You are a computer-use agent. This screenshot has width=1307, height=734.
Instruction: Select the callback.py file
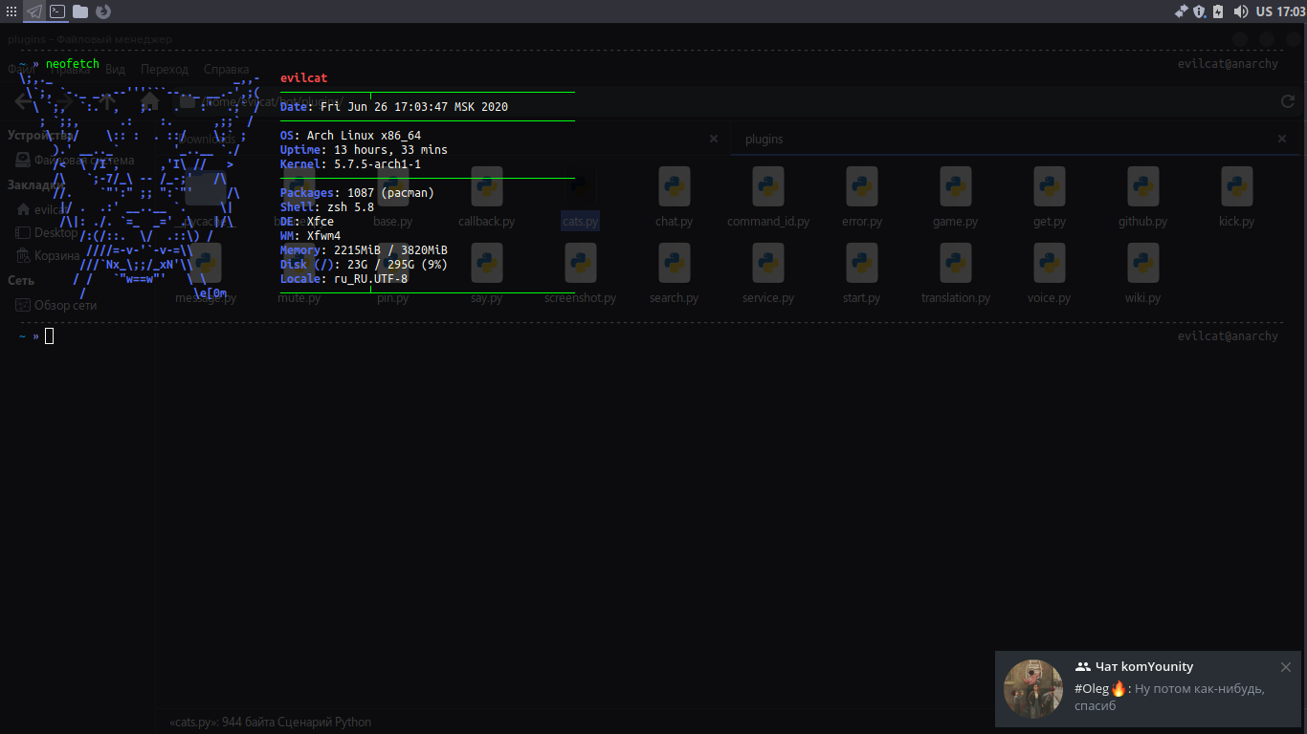486,198
